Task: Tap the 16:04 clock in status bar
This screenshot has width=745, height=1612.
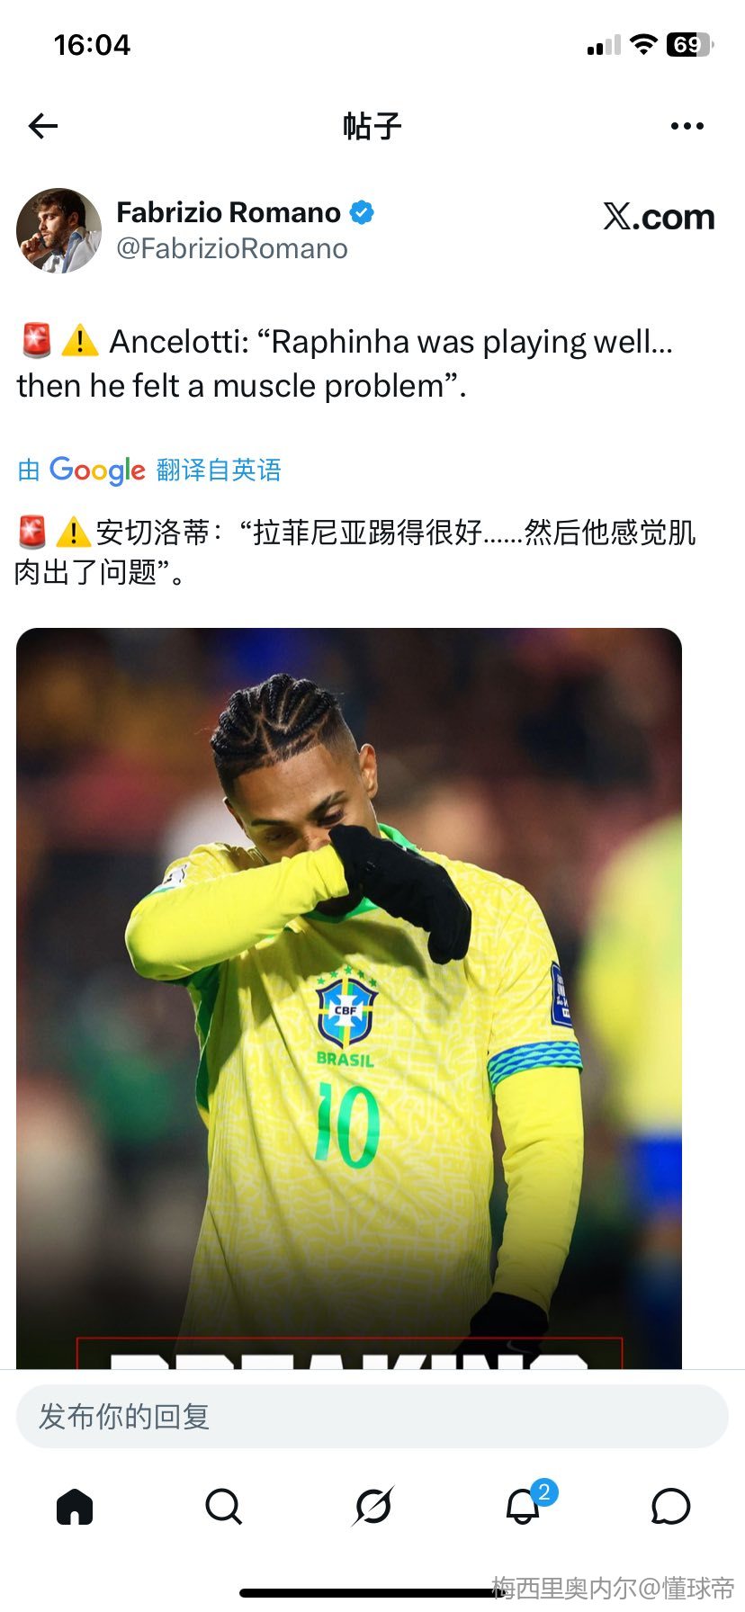Action: coord(92,45)
